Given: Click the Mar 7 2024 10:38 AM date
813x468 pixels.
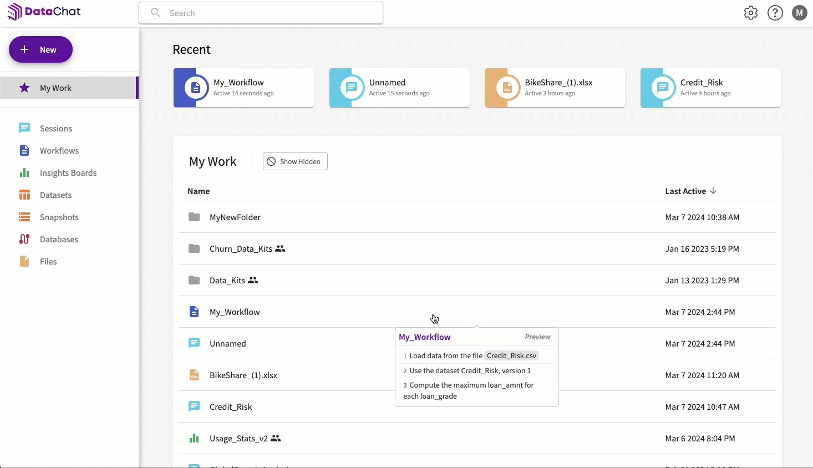Looking at the screenshot, I should coord(702,217).
